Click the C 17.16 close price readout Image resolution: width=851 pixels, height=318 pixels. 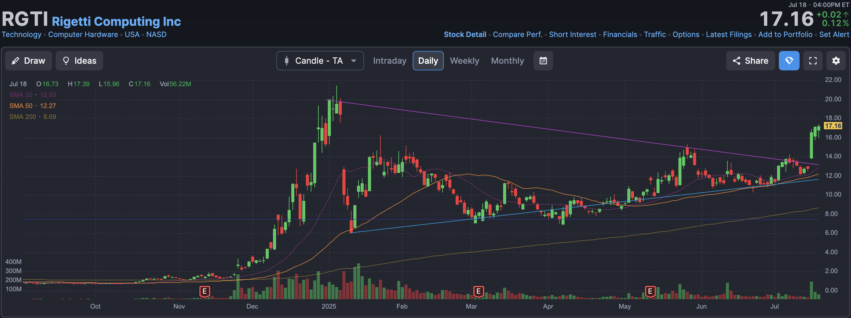click(139, 84)
